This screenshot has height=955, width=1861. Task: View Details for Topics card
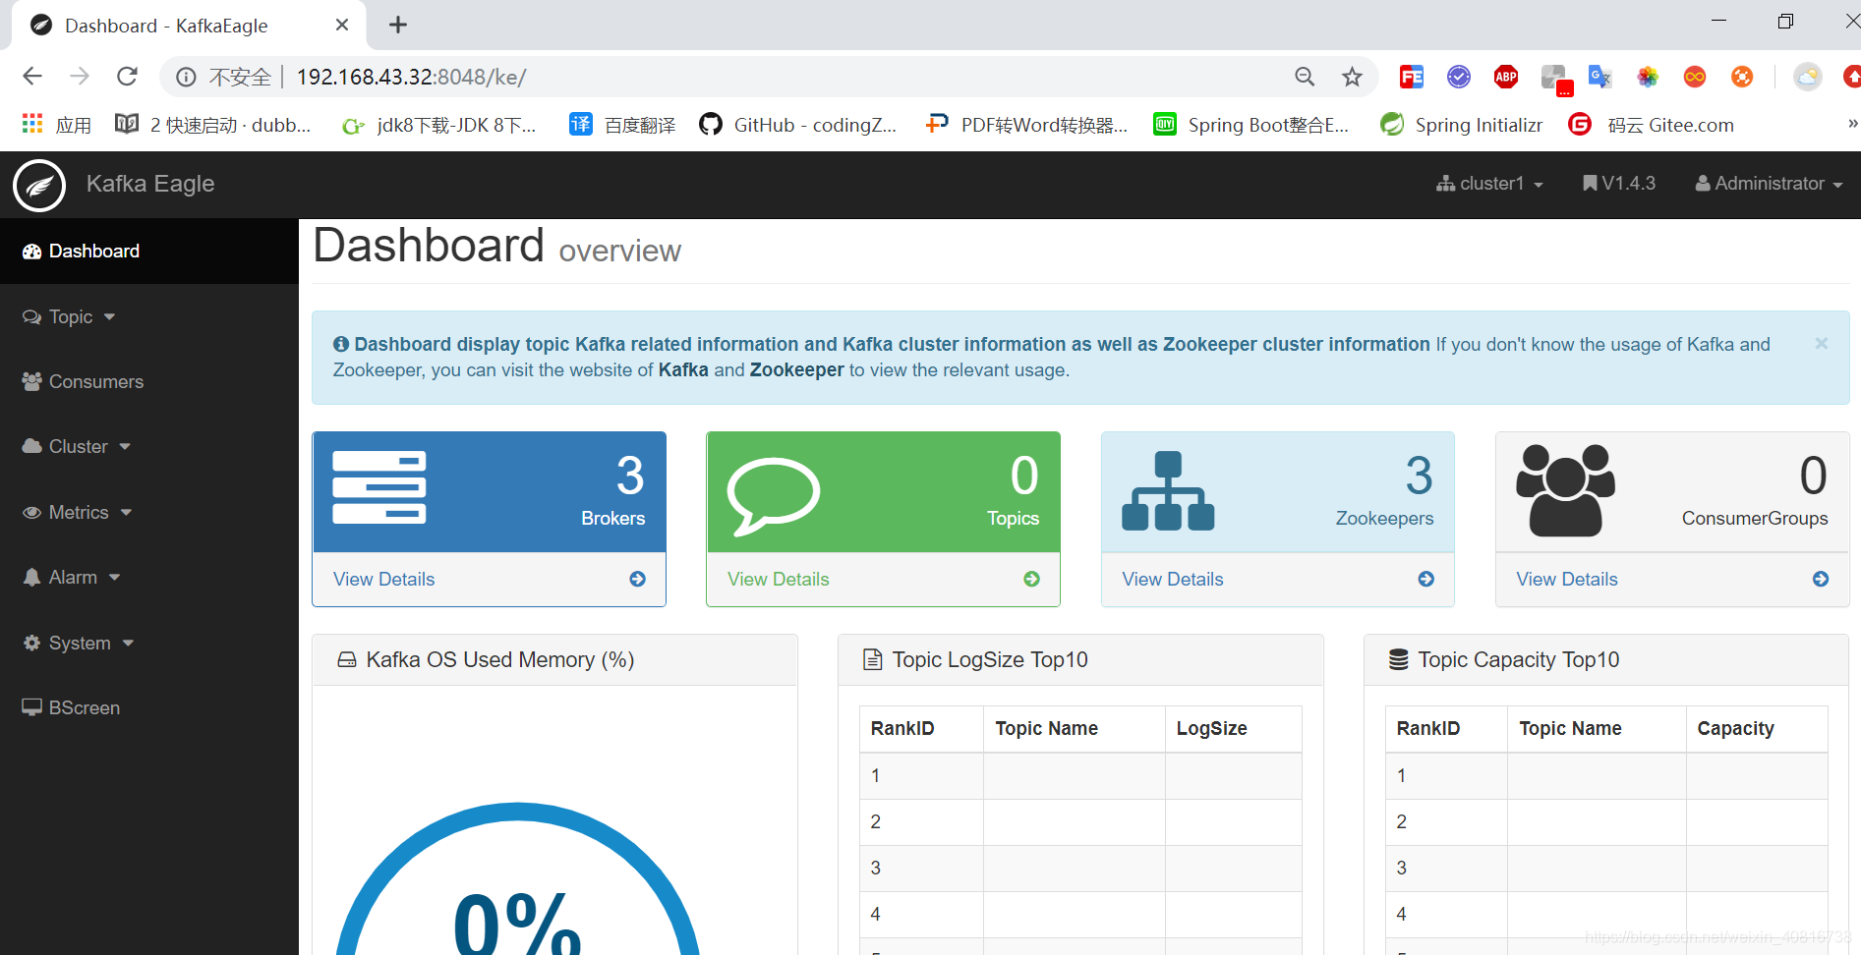point(778,580)
